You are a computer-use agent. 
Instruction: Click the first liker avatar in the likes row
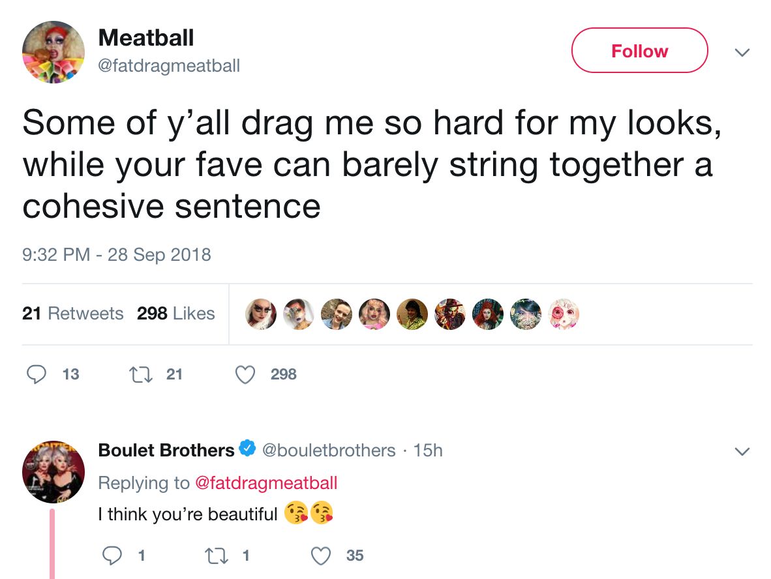coord(260,314)
